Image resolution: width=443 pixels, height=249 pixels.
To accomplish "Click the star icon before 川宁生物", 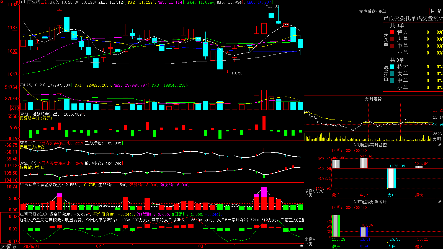I will click(21, 2).
